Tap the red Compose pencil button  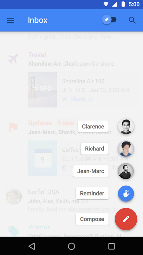pos(126,219)
